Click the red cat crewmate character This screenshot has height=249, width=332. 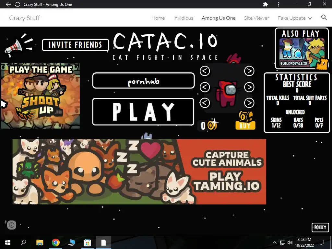[227, 94]
